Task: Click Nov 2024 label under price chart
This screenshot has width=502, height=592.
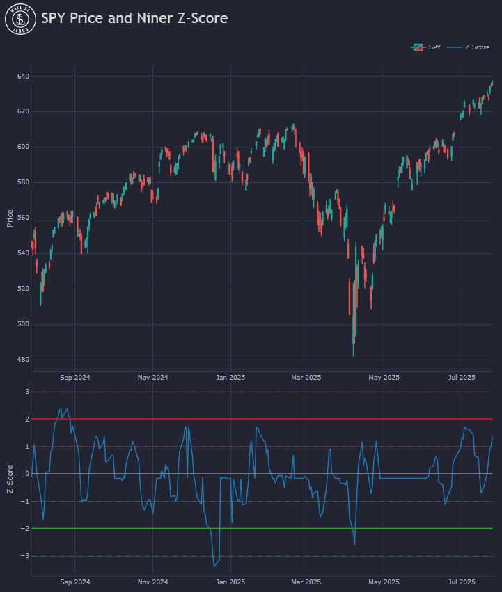Action: click(x=152, y=378)
